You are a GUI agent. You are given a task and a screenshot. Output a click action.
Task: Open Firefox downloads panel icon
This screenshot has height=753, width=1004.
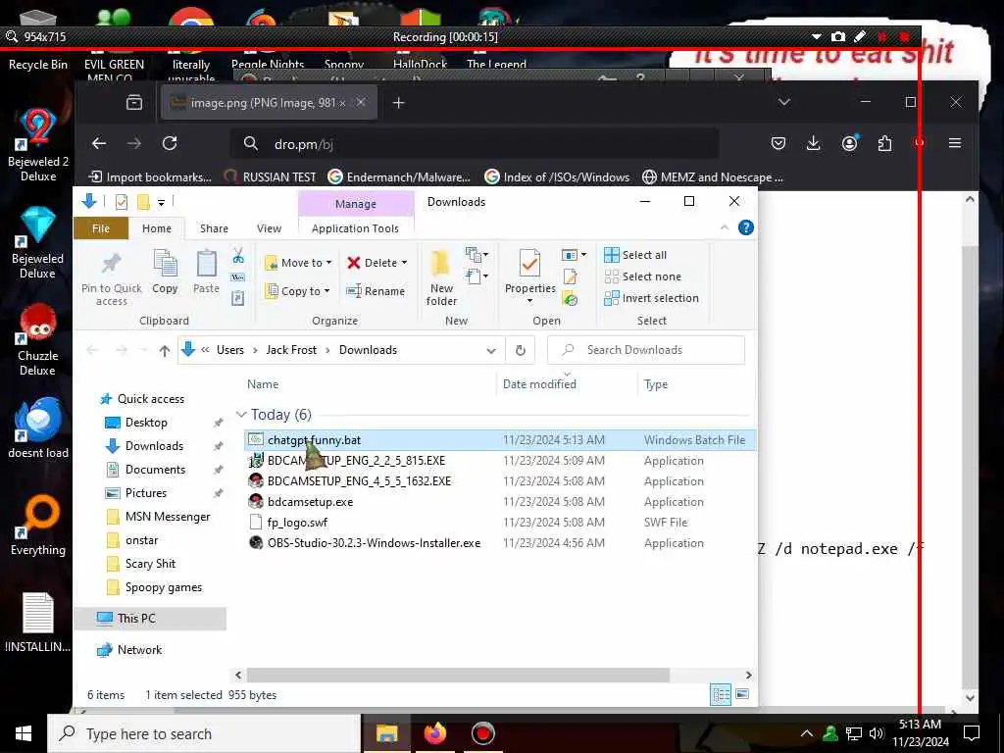pyautogui.click(x=813, y=143)
